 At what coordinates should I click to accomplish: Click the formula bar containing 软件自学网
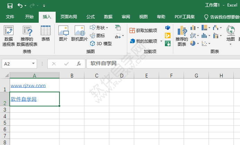click(x=163, y=64)
